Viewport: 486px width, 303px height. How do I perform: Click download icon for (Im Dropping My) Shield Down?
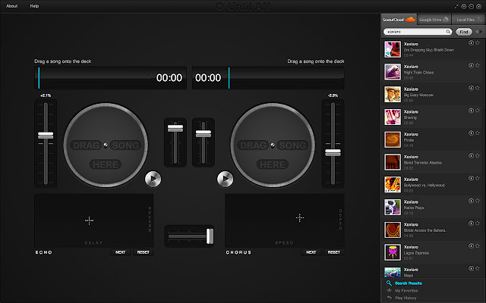(472, 43)
